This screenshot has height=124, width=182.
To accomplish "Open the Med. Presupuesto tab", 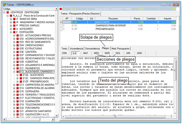I will point(121,49).
